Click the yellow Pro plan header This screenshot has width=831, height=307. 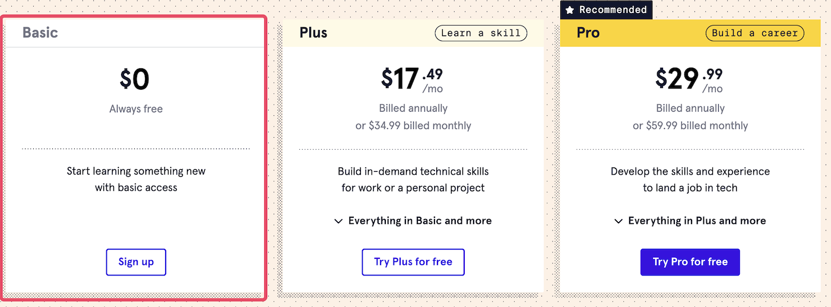pos(690,33)
